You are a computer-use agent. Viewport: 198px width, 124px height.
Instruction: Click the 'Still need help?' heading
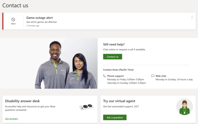pos(114,45)
